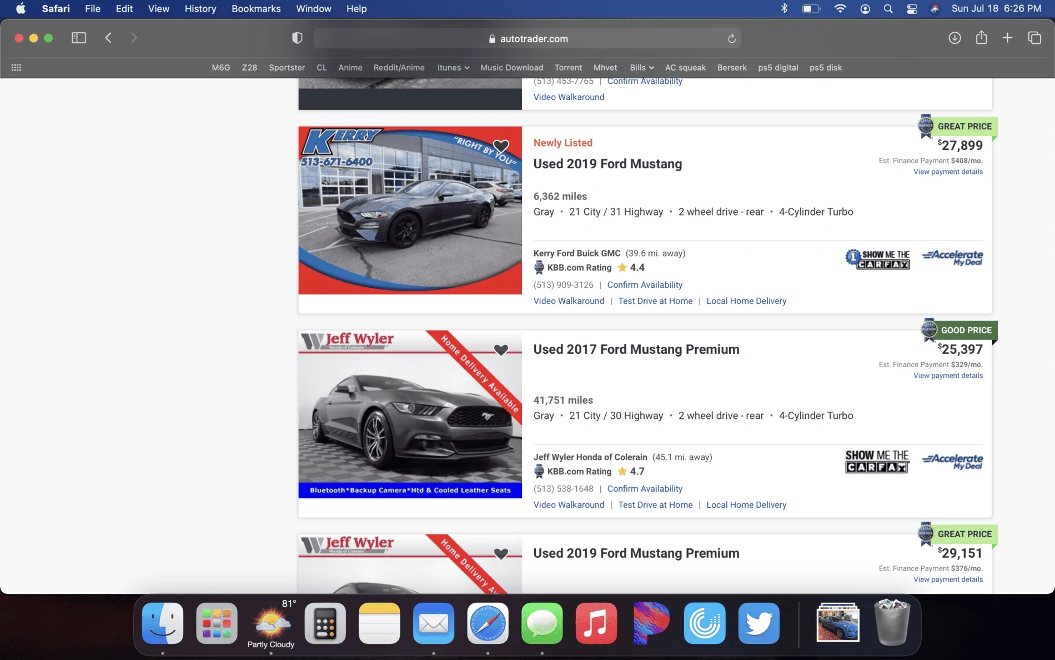Open a new tab with plus icon
The image size is (1055, 660).
pyautogui.click(x=1007, y=38)
